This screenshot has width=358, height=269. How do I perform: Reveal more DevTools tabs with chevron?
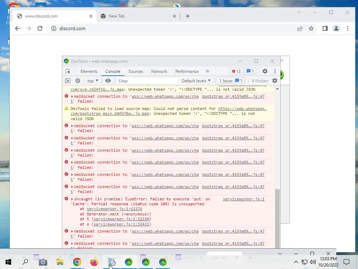click(207, 71)
